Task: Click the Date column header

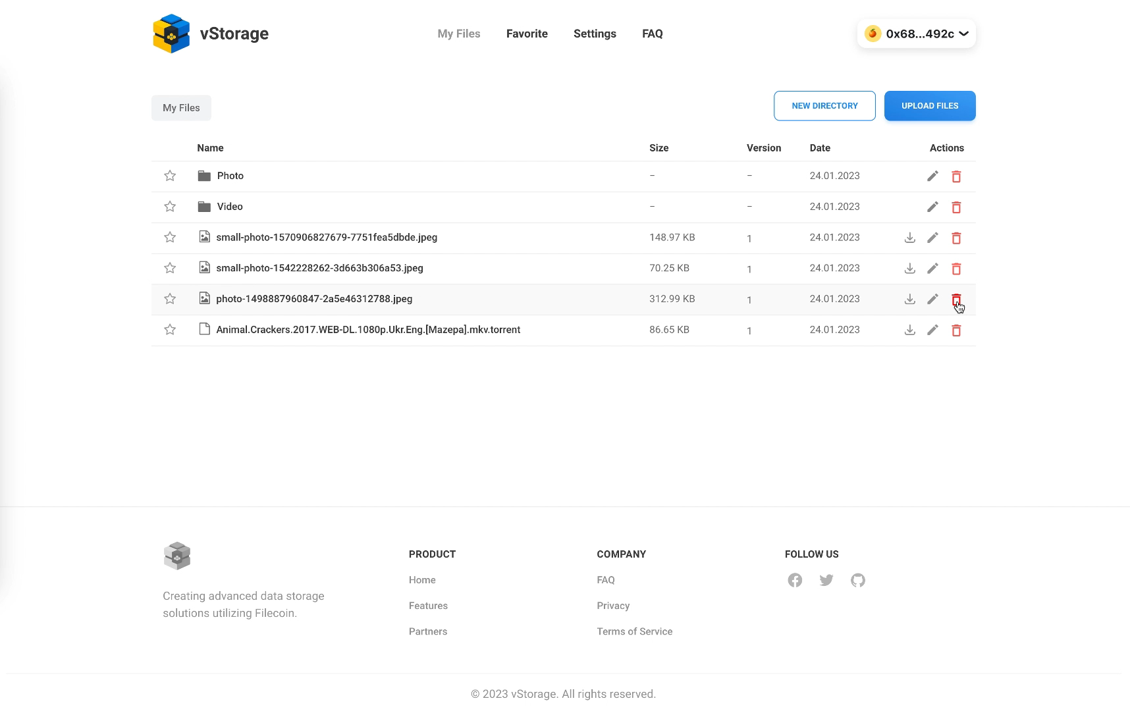Action: click(820, 148)
